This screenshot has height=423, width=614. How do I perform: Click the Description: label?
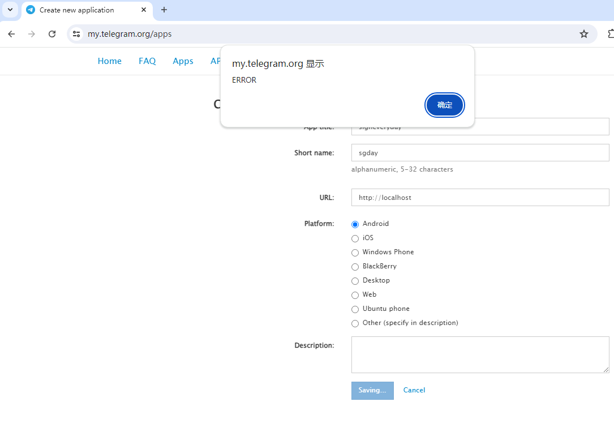[x=314, y=345]
